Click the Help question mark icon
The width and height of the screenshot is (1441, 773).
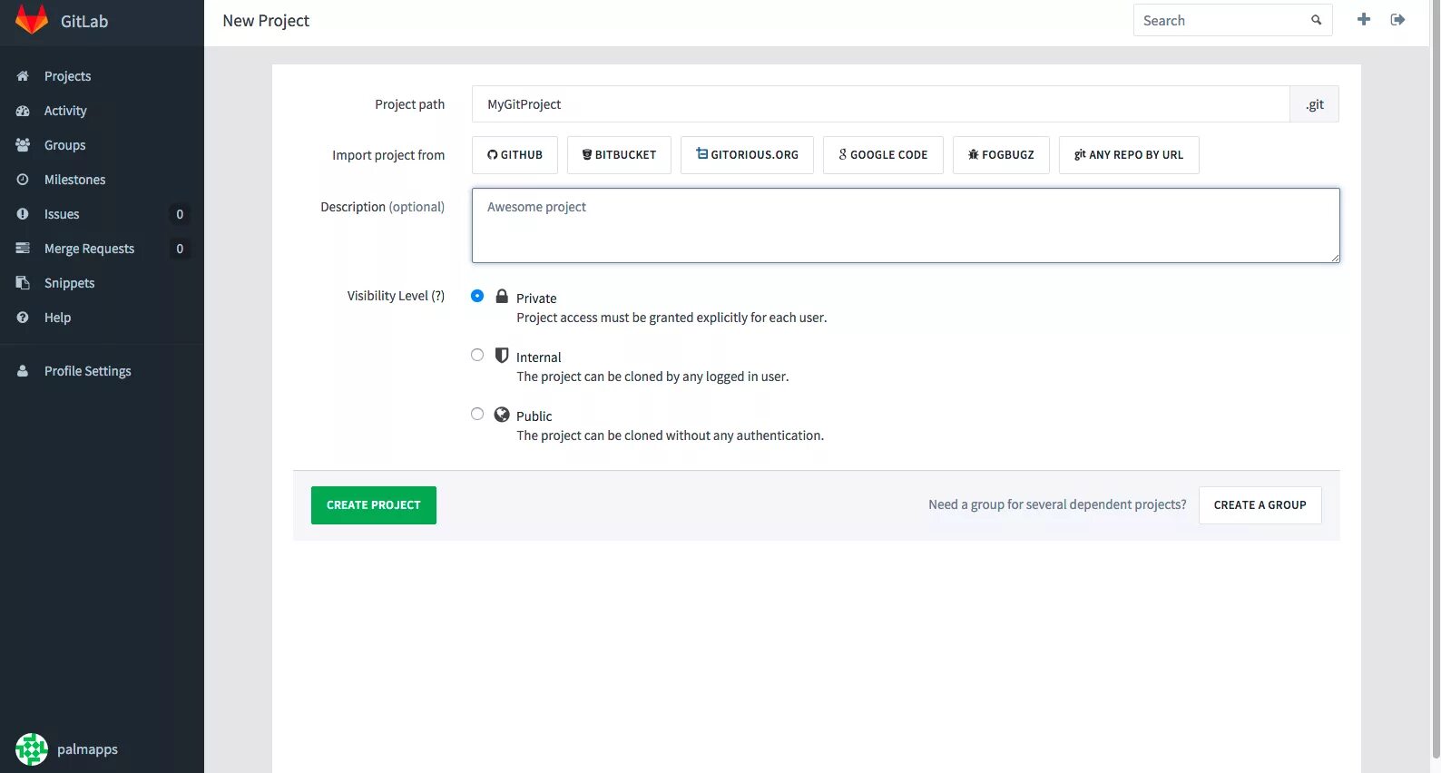tap(23, 318)
